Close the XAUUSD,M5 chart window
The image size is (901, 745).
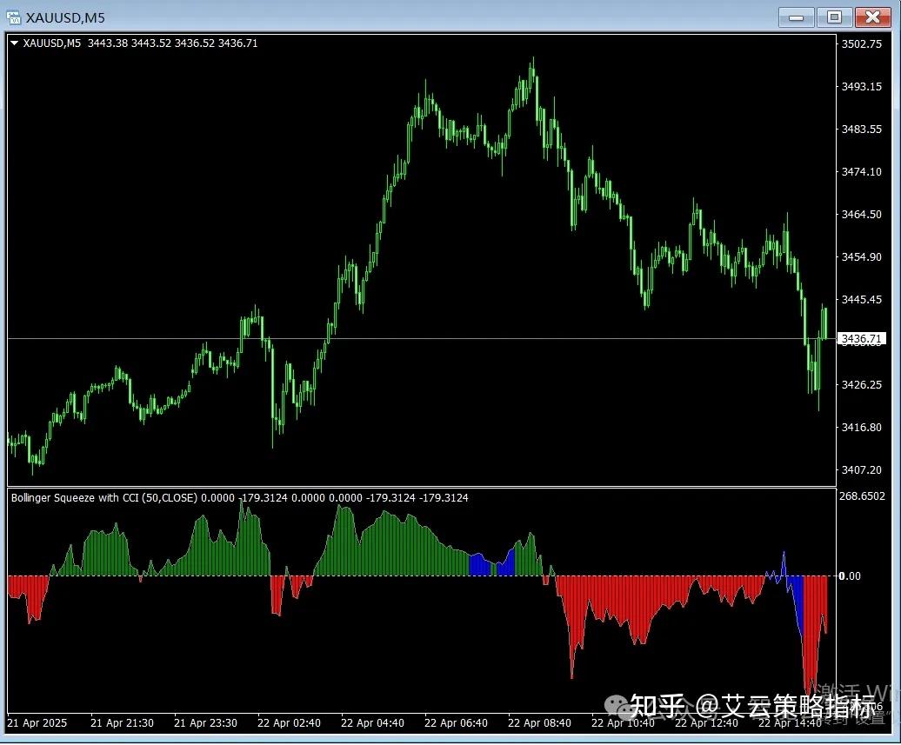(873, 17)
